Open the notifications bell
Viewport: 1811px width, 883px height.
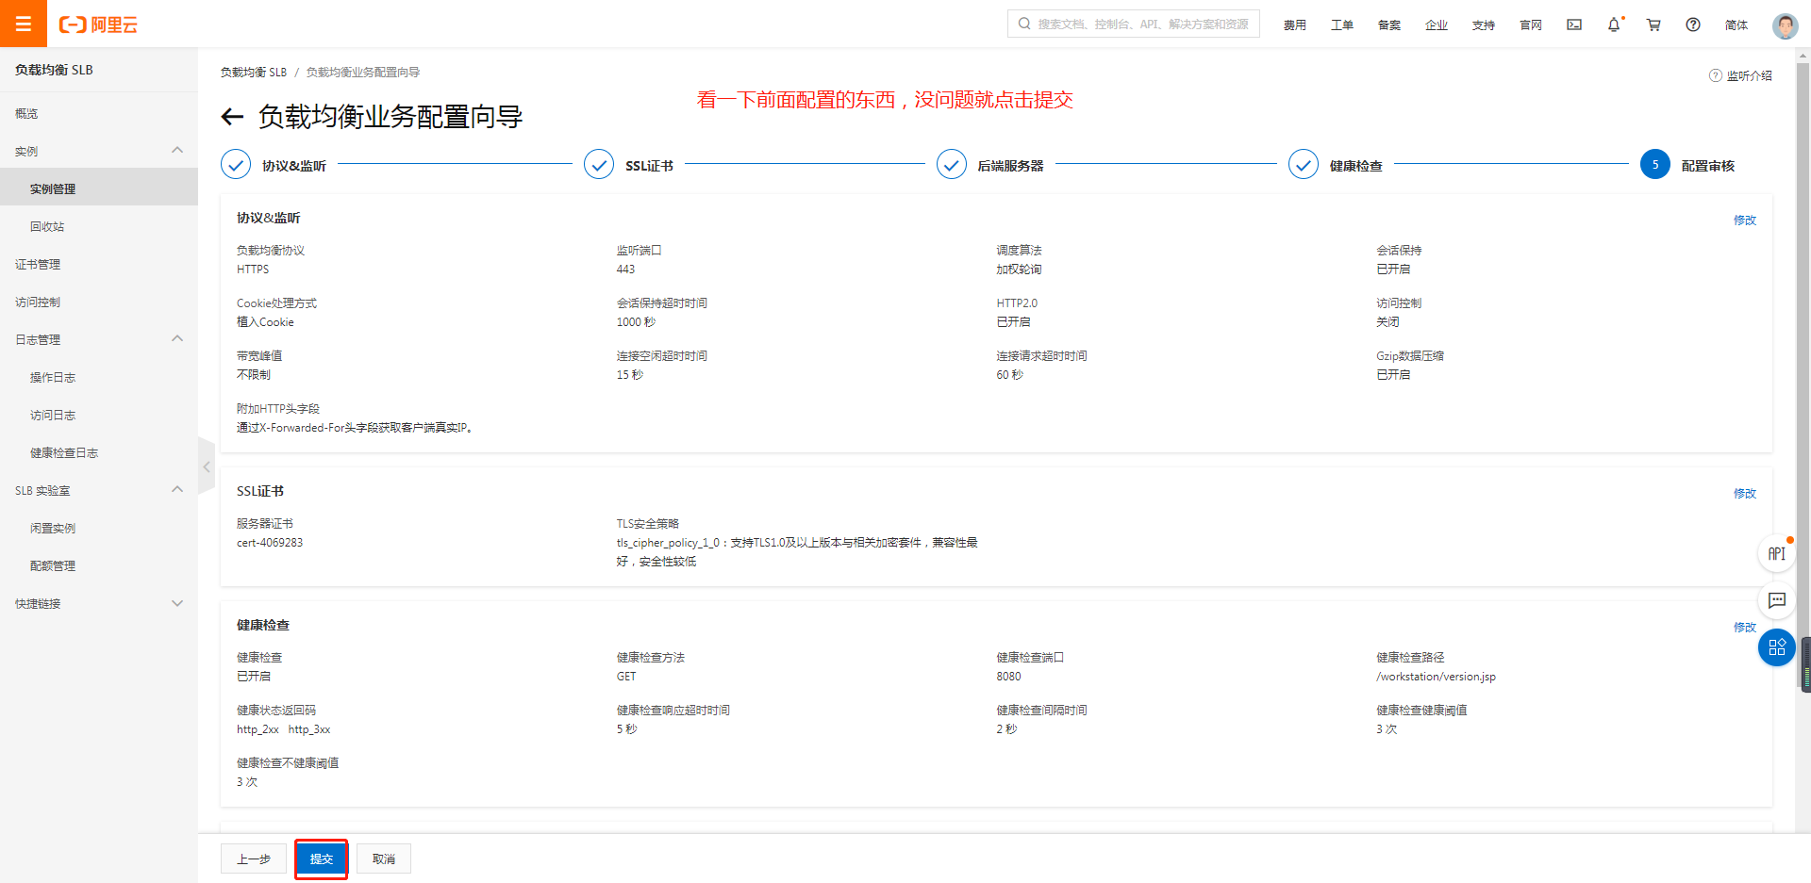click(x=1614, y=25)
